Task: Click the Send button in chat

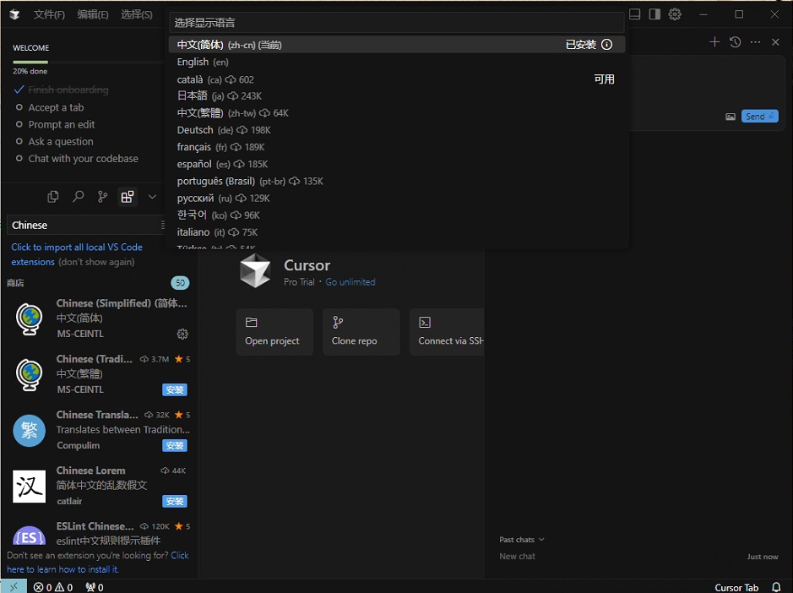Action: pyautogui.click(x=759, y=117)
